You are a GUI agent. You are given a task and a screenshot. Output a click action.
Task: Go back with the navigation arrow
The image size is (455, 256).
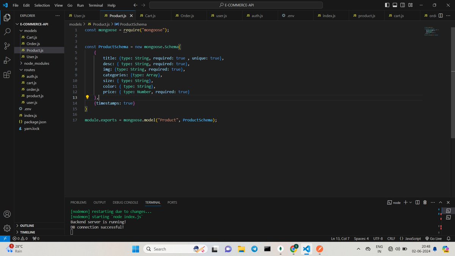click(x=135, y=5)
